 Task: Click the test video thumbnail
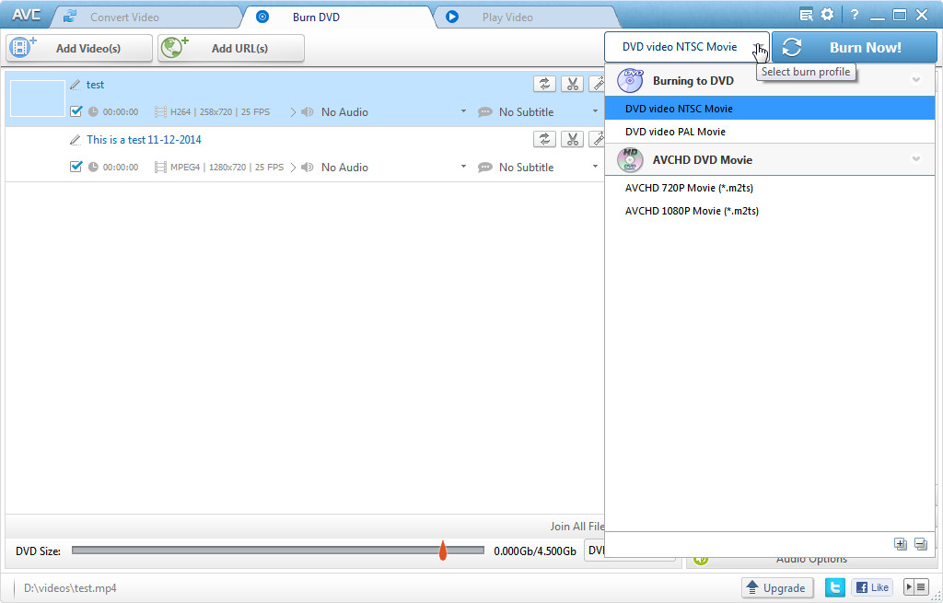point(38,99)
